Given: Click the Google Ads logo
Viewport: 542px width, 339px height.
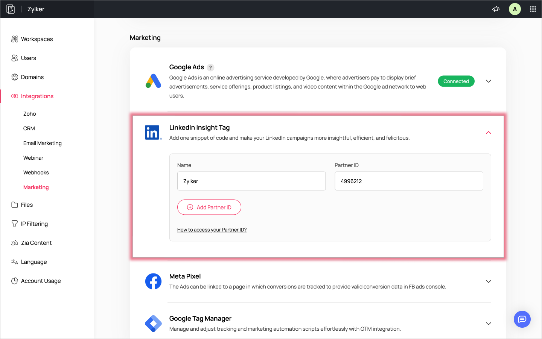Looking at the screenshot, I should pyautogui.click(x=153, y=81).
